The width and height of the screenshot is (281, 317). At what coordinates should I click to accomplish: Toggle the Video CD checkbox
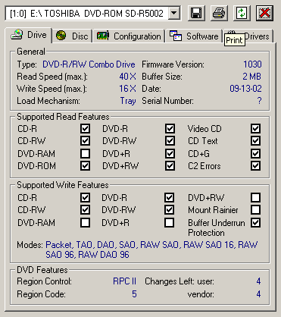[x=255, y=128]
